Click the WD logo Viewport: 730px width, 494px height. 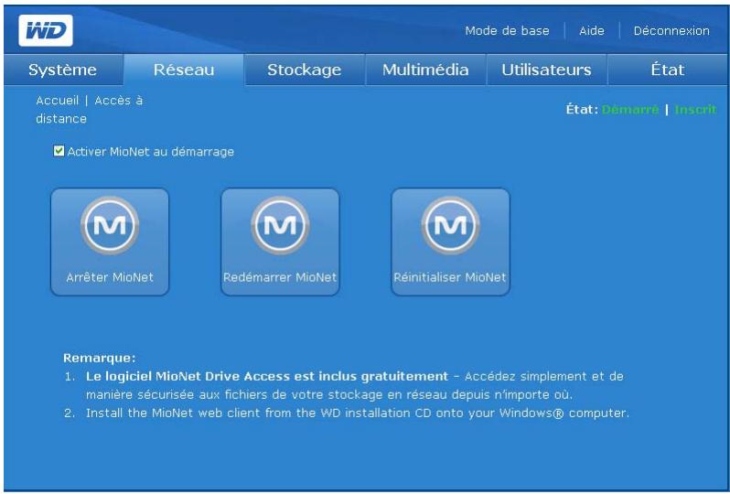tap(46, 31)
